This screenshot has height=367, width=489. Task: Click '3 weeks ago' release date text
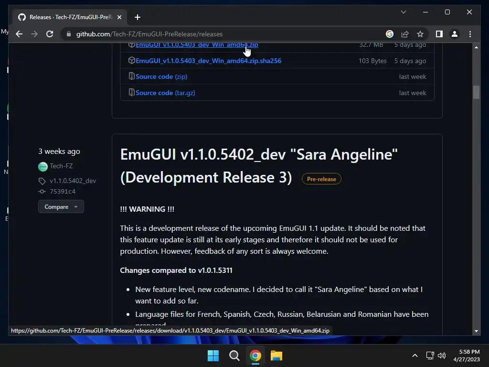59,151
